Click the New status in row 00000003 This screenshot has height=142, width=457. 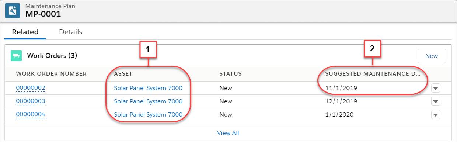point(226,101)
